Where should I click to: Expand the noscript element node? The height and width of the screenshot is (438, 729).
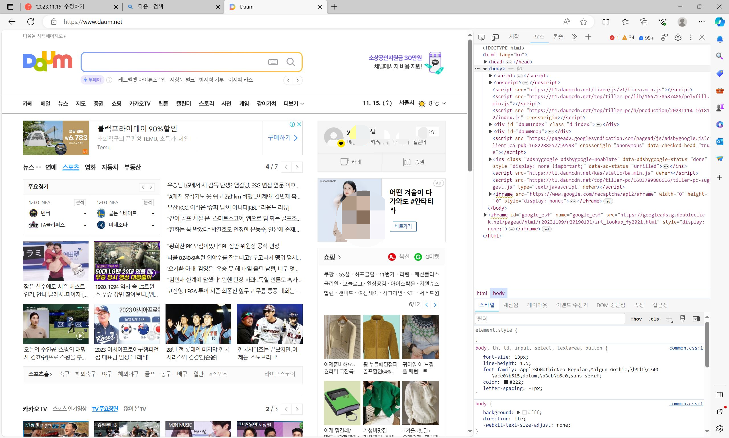click(x=490, y=83)
